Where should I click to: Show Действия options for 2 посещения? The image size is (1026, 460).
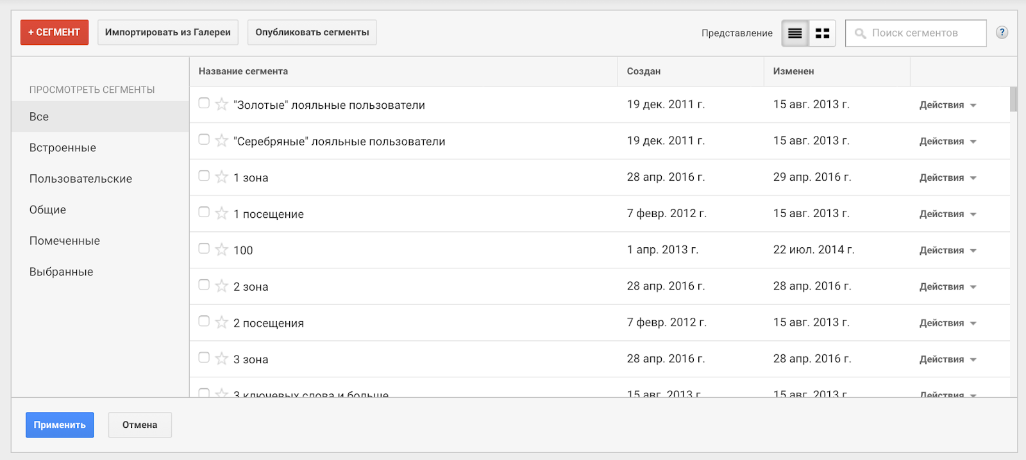pos(948,323)
